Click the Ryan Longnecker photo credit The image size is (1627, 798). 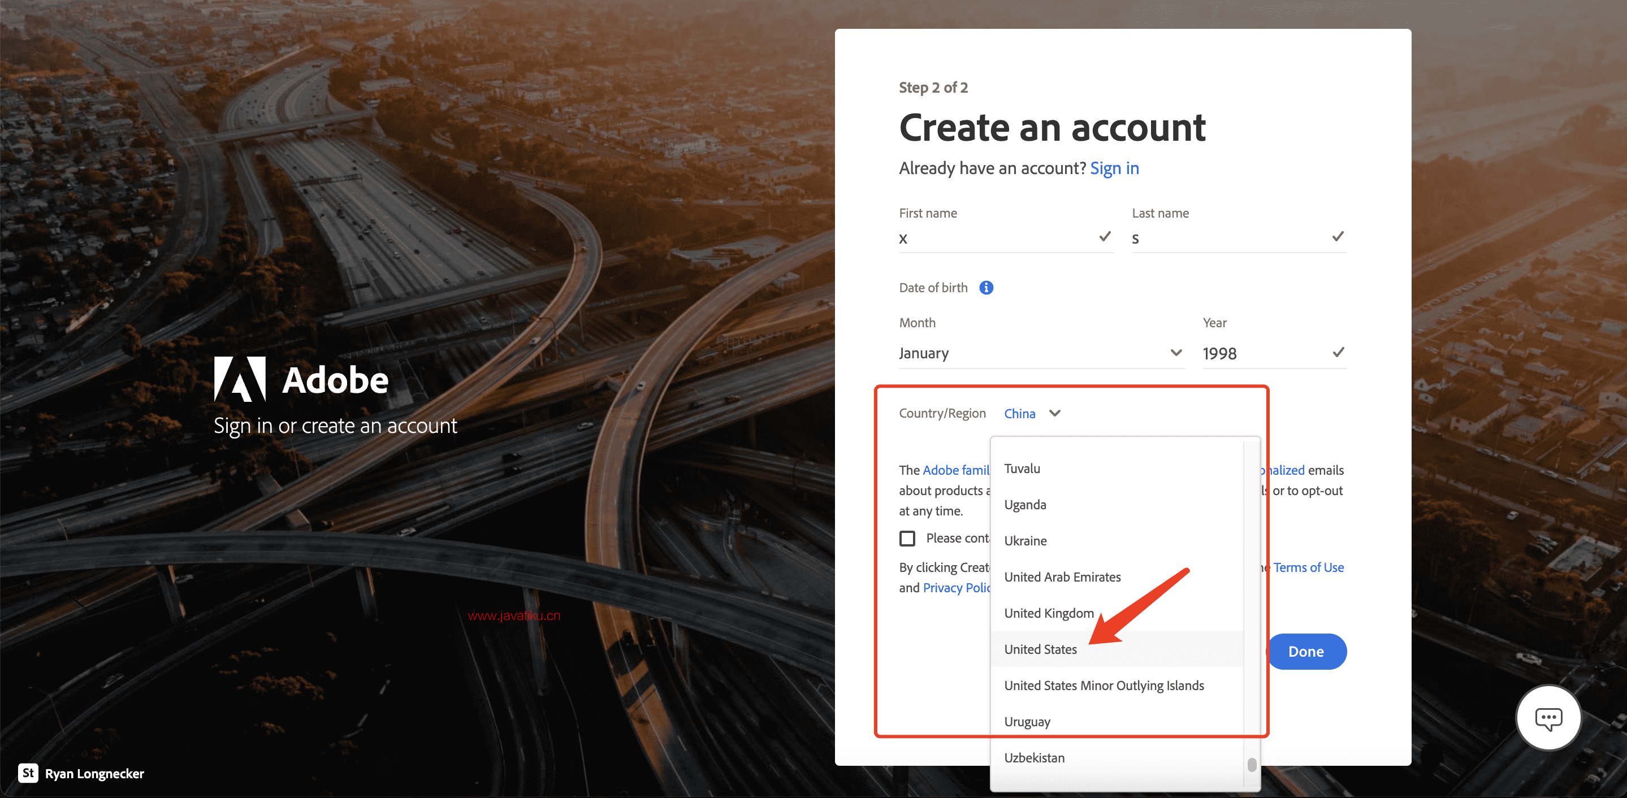[94, 773]
